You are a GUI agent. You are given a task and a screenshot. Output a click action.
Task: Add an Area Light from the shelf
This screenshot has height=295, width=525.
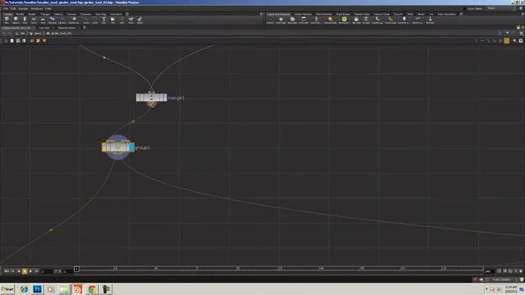point(304,20)
